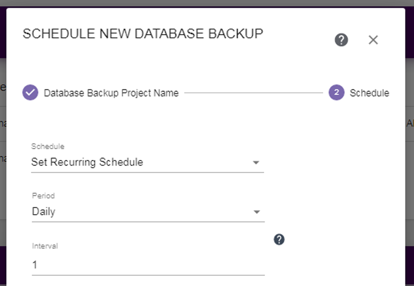Click the completed checkmark step circle
The height and width of the screenshot is (286, 414).
coord(30,92)
